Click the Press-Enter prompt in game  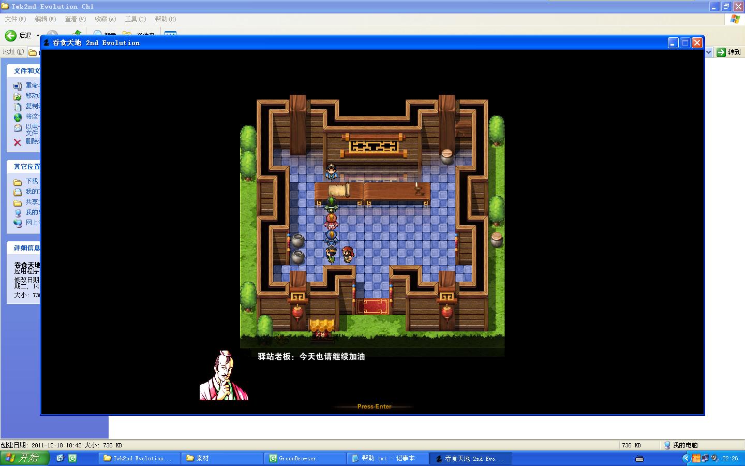tap(375, 406)
